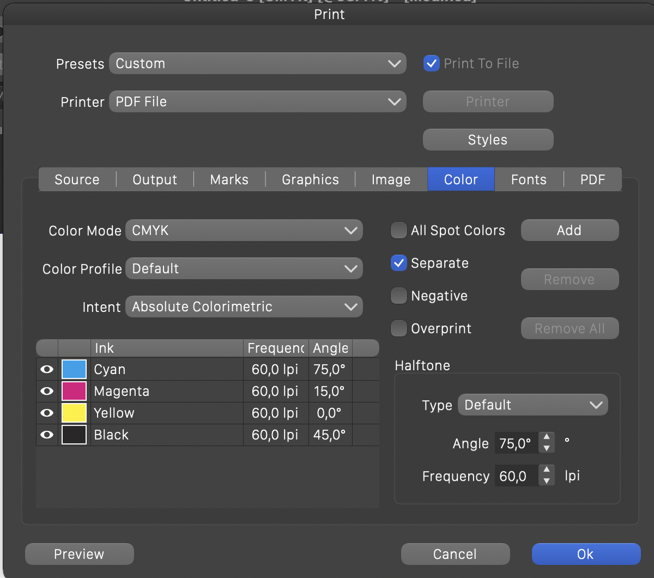This screenshot has width=654, height=578.
Task: Hide the Black ink plate
Action: pyautogui.click(x=47, y=435)
